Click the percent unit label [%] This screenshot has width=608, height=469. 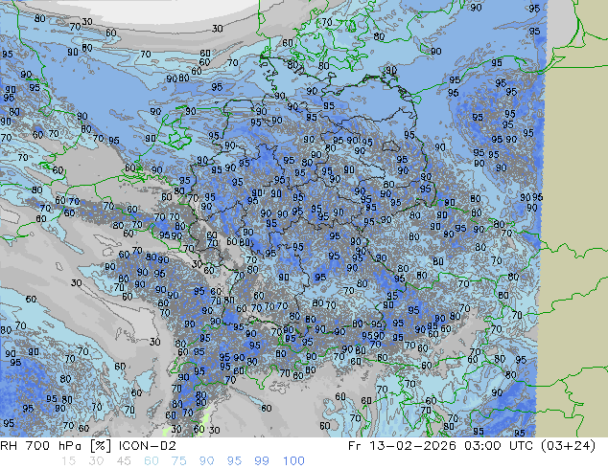104,446
